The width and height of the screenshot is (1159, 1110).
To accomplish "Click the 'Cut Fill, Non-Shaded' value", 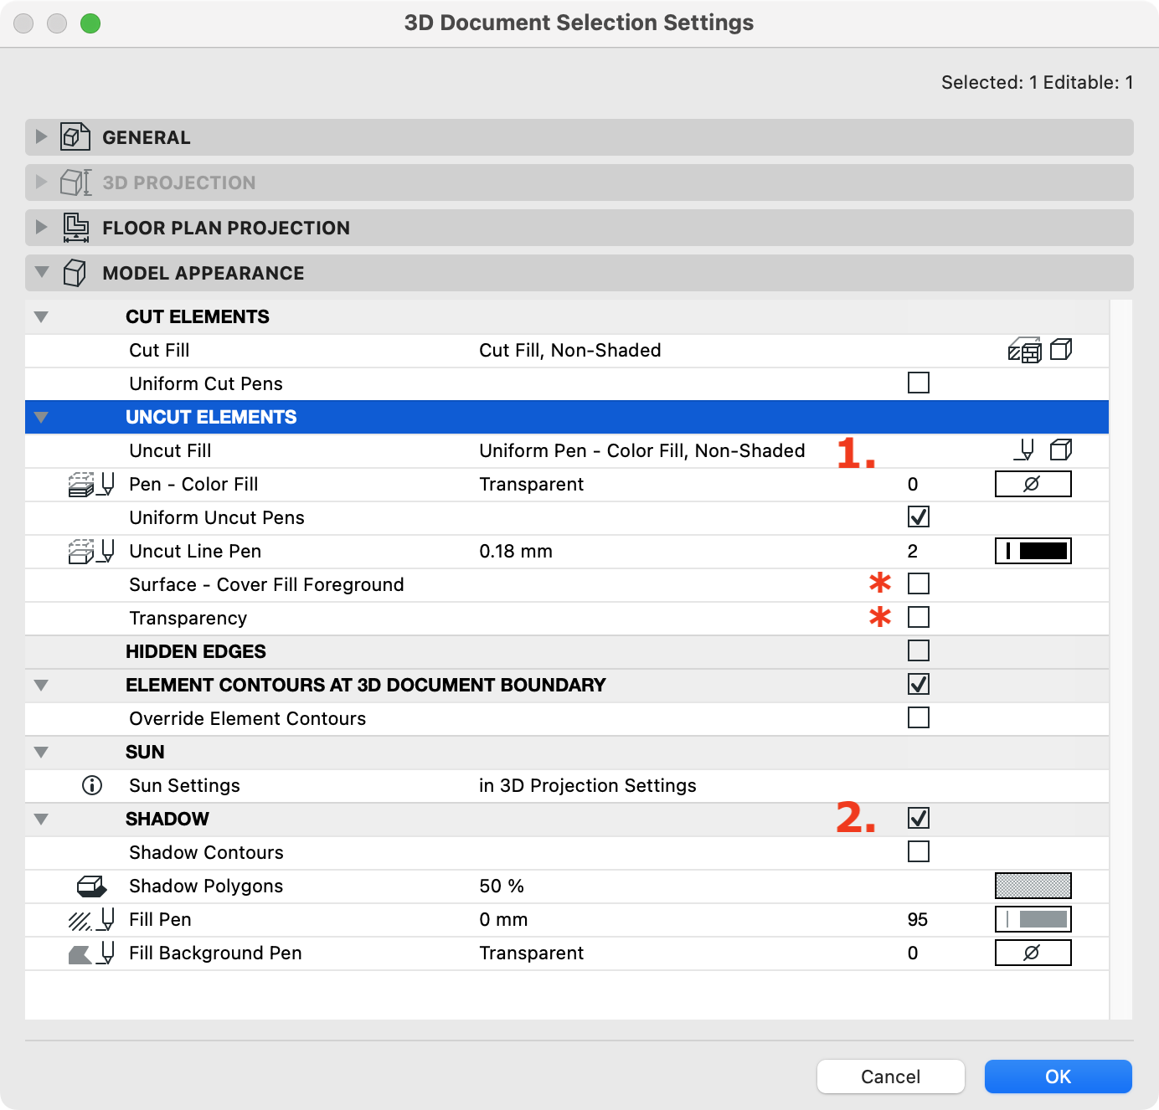I will pos(570,350).
